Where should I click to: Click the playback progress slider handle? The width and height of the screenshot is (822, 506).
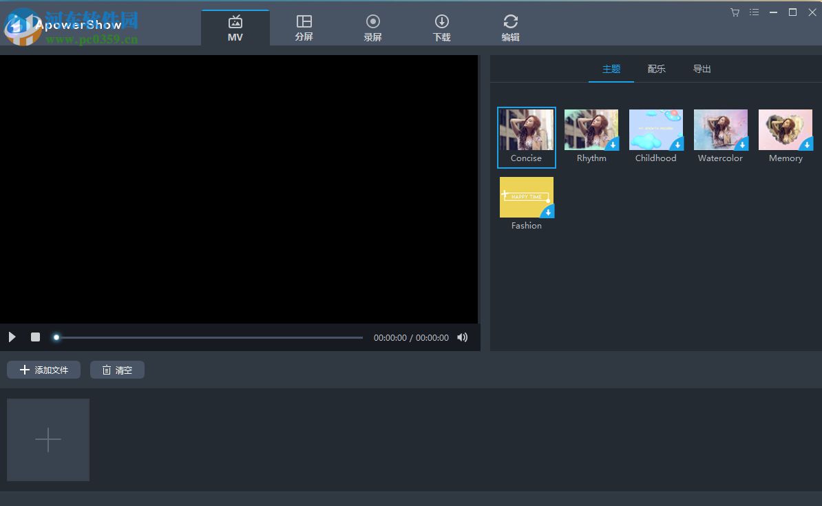(x=56, y=337)
